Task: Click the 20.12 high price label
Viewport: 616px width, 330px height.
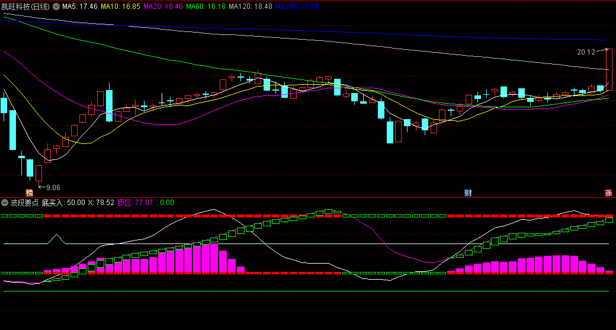Action: 586,52
